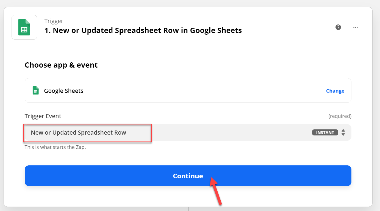This screenshot has height=211, width=380.
Task: Click the Google Sheets app name text
Action: (x=64, y=91)
